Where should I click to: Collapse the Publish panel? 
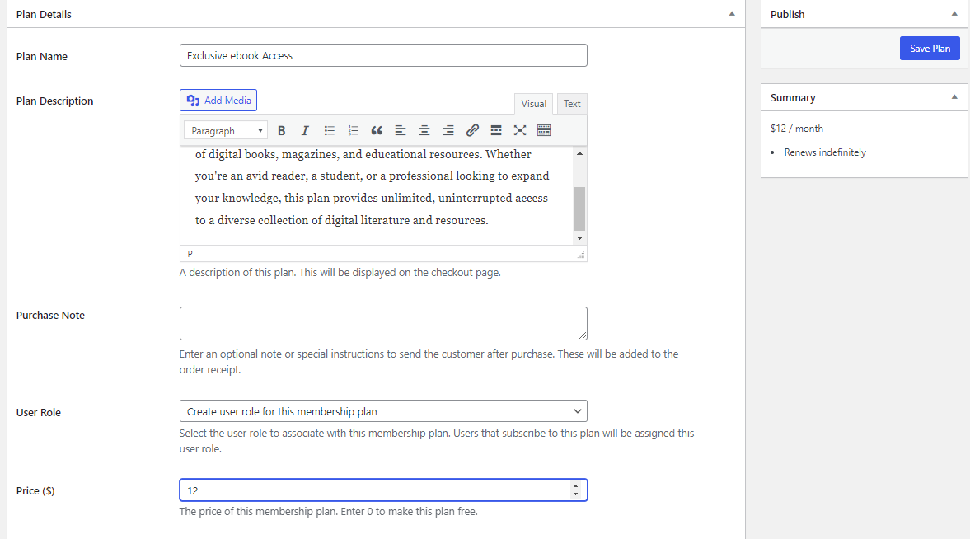(x=954, y=14)
